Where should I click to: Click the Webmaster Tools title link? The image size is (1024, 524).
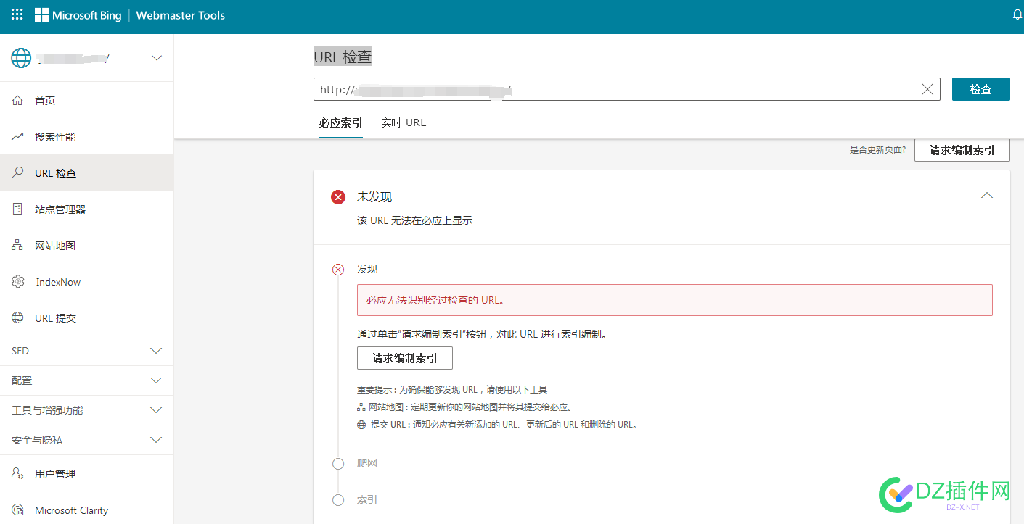(181, 15)
